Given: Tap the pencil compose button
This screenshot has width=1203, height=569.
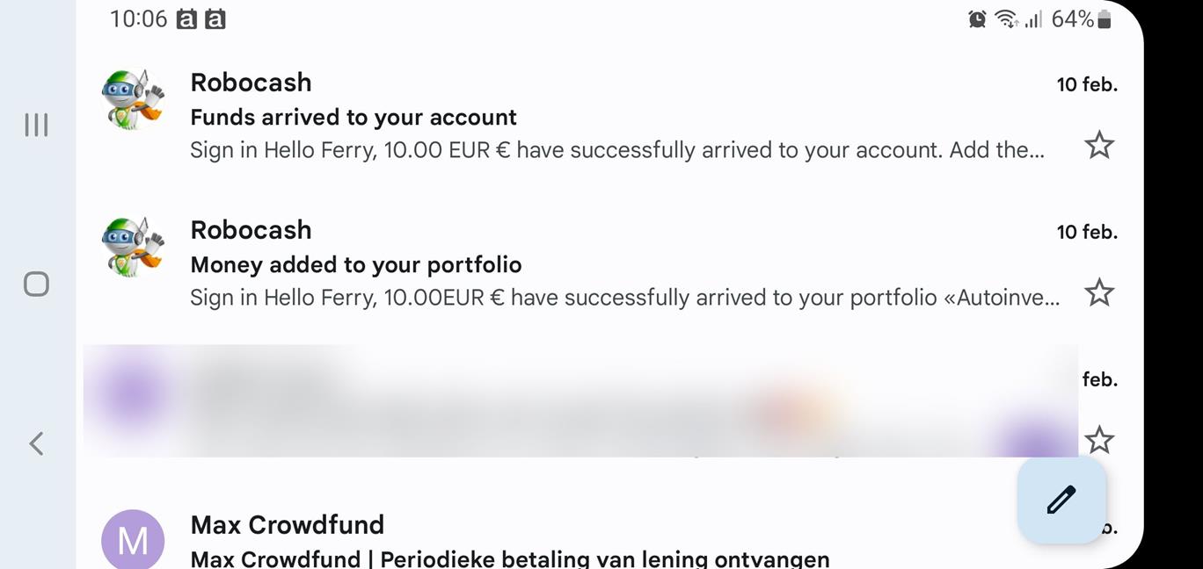Looking at the screenshot, I should [1061, 500].
